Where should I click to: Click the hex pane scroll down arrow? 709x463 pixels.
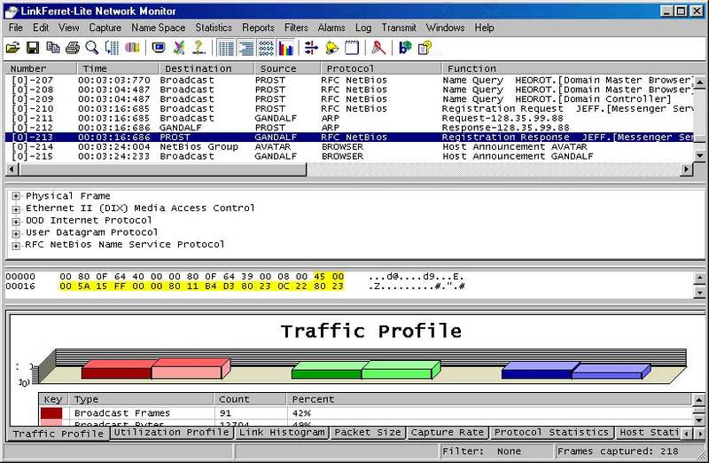[x=699, y=293]
